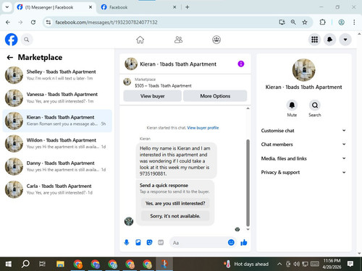The height and width of the screenshot is (271, 362).
Task: View site information icon in address bar
Action: coord(49,22)
